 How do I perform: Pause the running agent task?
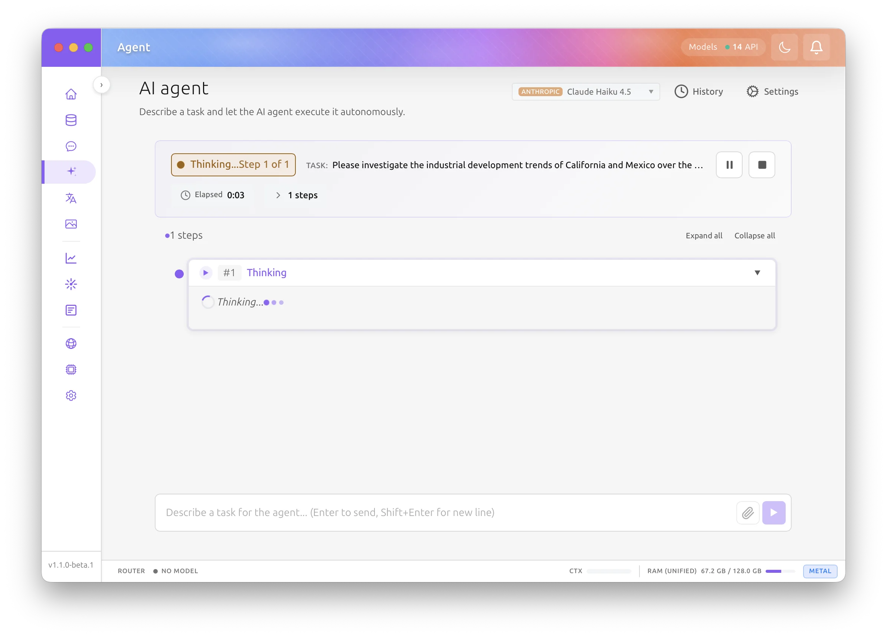729,165
